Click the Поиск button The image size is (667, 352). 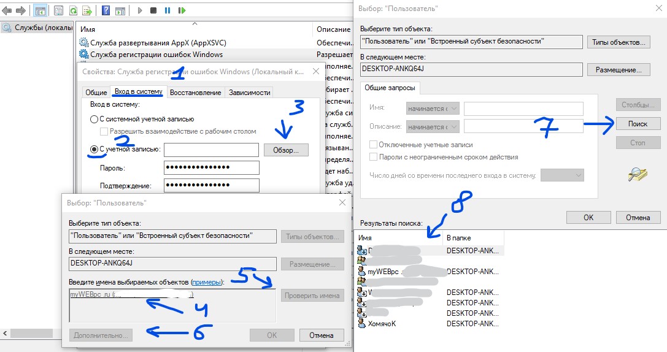coord(638,124)
